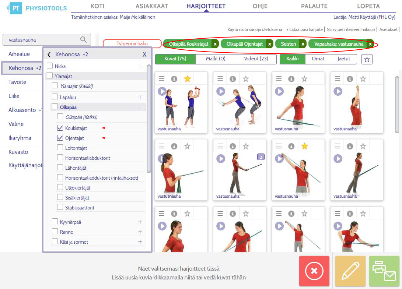
Task: Collapse the Olkapää section
Action: (x=140, y=107)
